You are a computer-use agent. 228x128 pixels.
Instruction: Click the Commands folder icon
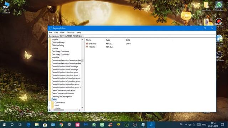pyautogui.click(x=52, y=102)
